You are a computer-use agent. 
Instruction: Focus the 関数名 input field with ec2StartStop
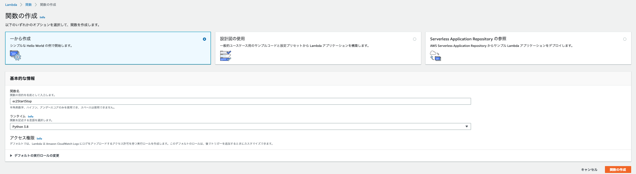[240, 101]
